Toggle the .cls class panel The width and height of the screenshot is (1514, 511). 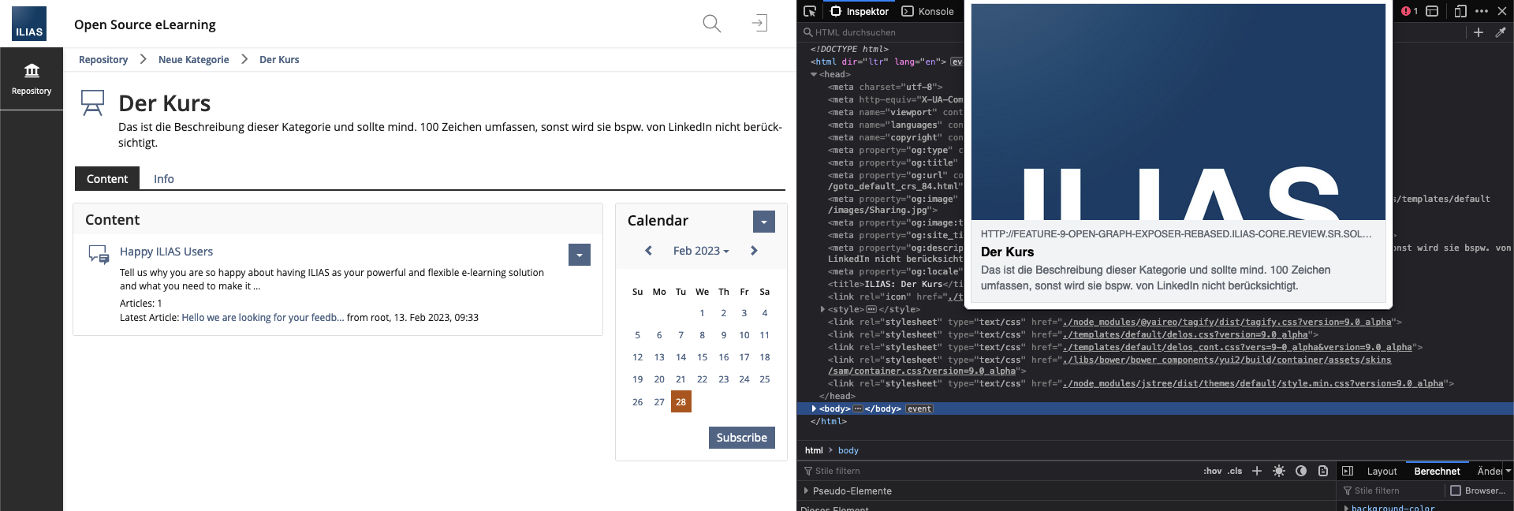tap(1235, 471)
